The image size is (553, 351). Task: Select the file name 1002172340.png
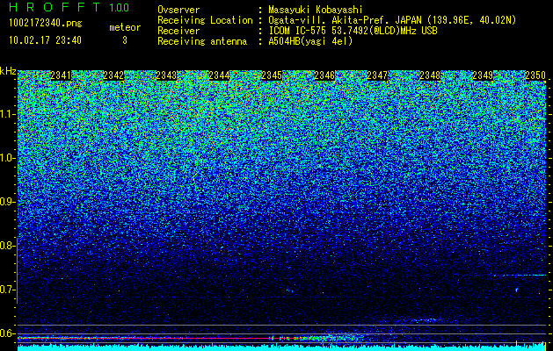45,24
